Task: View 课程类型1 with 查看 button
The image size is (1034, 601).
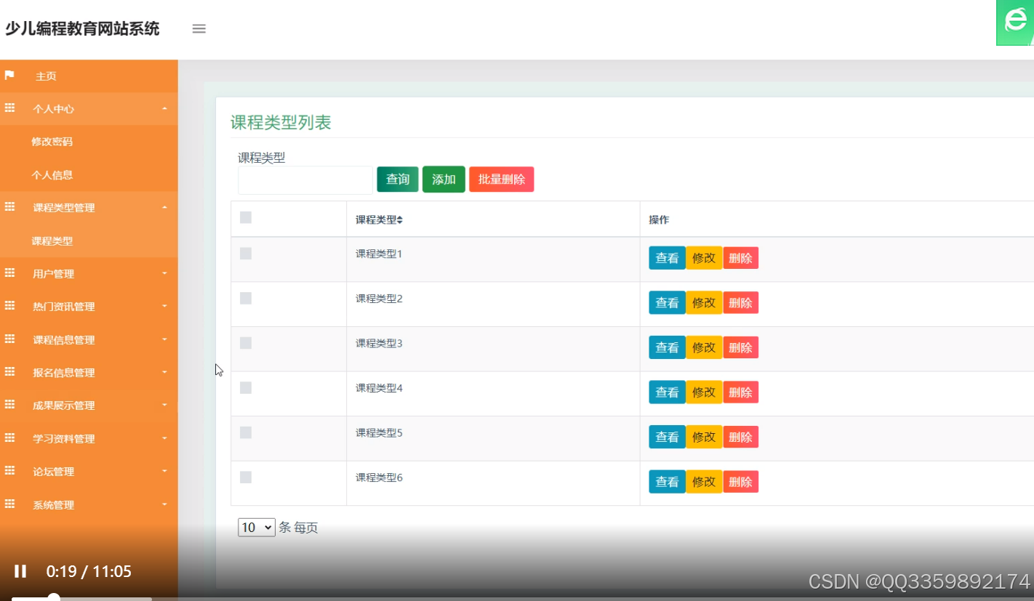Action: tap(667, 258)
